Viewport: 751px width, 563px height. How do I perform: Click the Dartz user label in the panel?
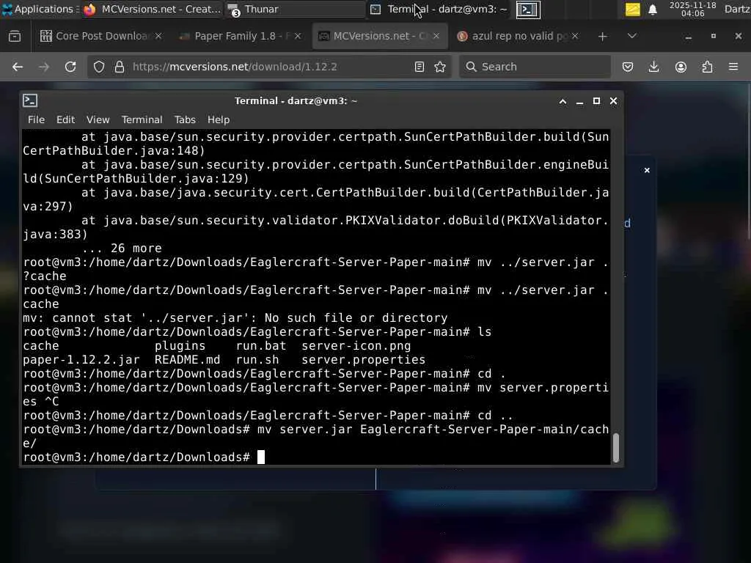pyautogui.click(x=737, y=9)
